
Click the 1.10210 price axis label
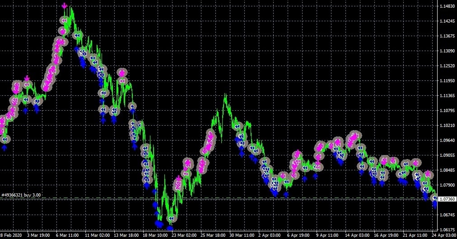[447, 125]
